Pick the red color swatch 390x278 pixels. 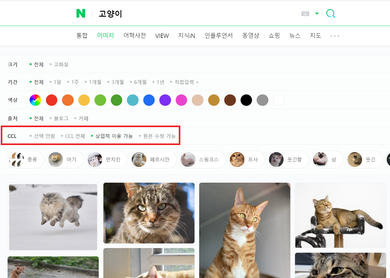(52, 100)
